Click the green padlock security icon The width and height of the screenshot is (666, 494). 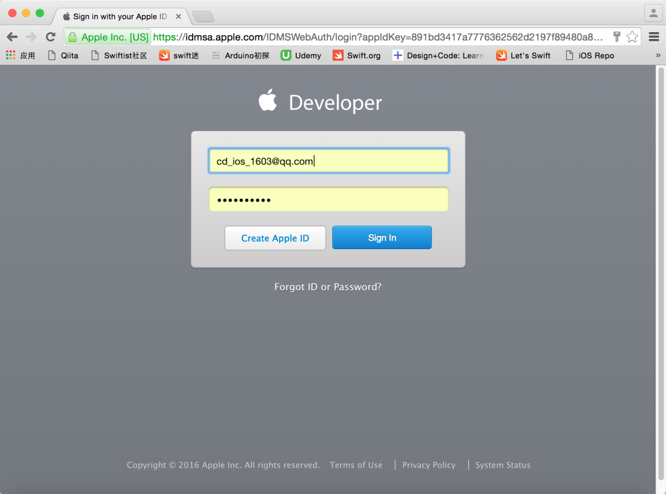coord(73,37)
